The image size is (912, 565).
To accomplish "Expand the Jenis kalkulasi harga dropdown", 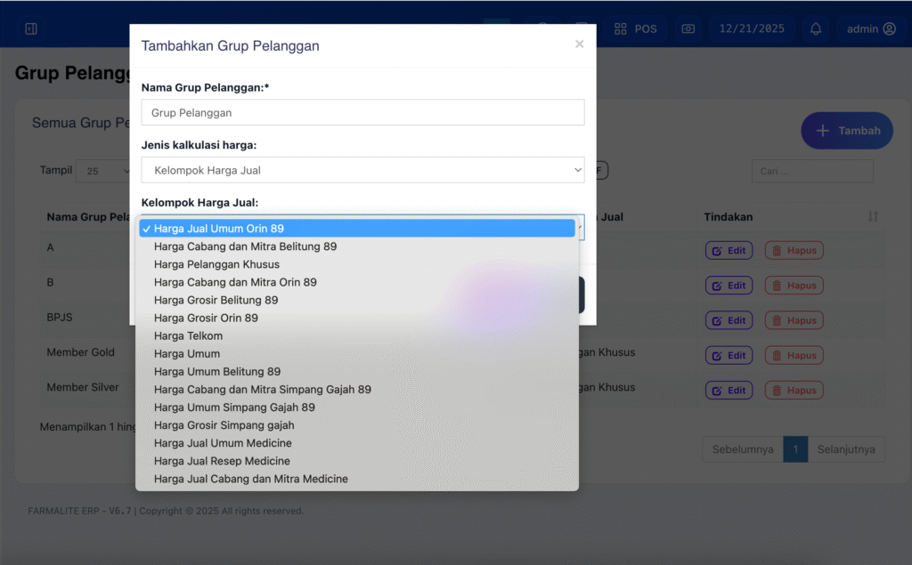I will [x=362, y=170].
